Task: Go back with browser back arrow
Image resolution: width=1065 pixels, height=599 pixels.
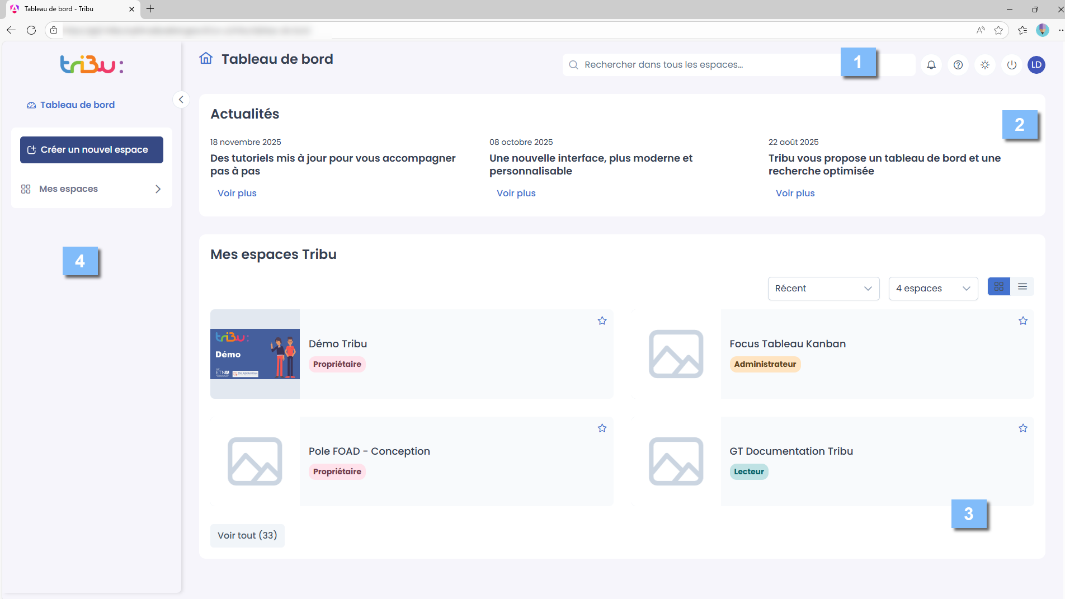Action: [11, 30]
